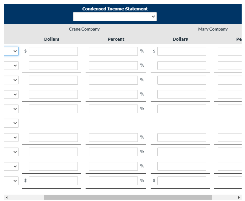Image resolution: width=245 pixels, height=201 pixels.
Task: Focus Crane Percent field in third row
Action: click(113, 80)
